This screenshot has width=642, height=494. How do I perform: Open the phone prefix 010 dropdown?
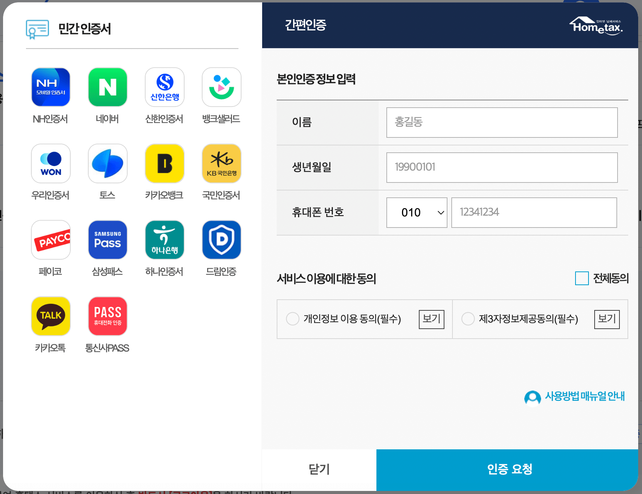pos(417,213)
